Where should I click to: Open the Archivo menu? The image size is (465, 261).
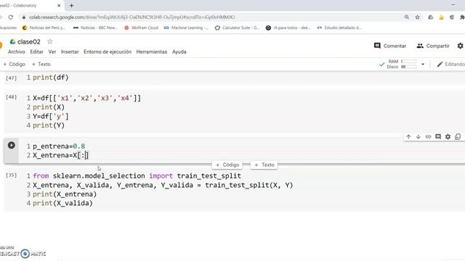click(x=16, y=51)
